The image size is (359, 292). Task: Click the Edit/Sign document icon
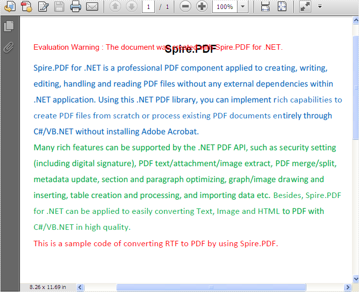43,6
